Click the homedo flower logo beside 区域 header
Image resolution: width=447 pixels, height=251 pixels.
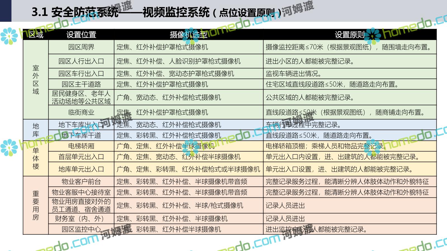click(9, 36)
